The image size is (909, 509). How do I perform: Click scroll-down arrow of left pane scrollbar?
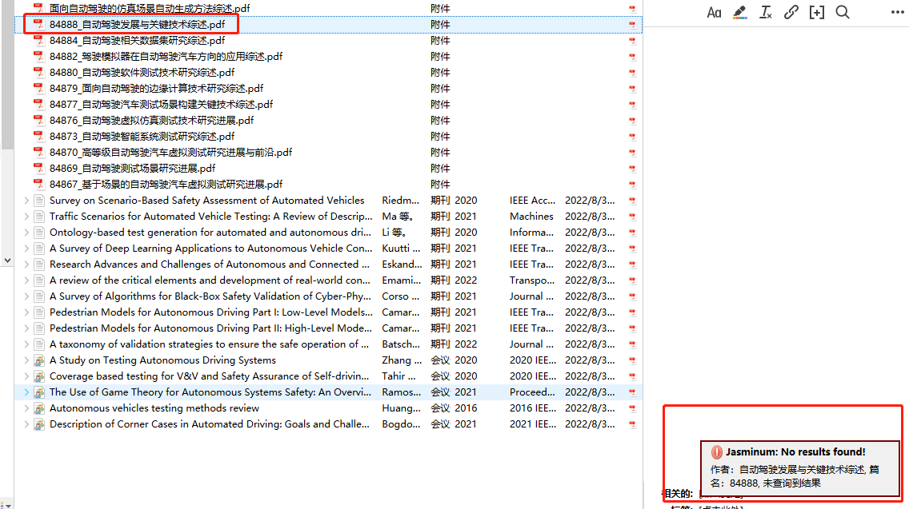coord(7,260)
